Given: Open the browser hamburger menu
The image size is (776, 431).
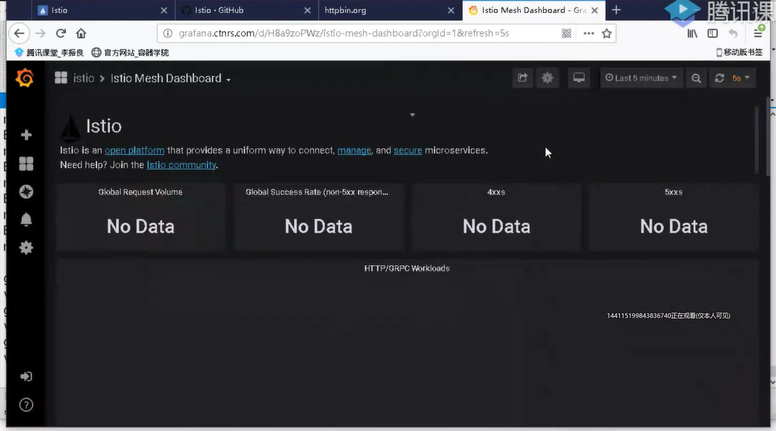Looking at the screenshot, I should point(758,33).
